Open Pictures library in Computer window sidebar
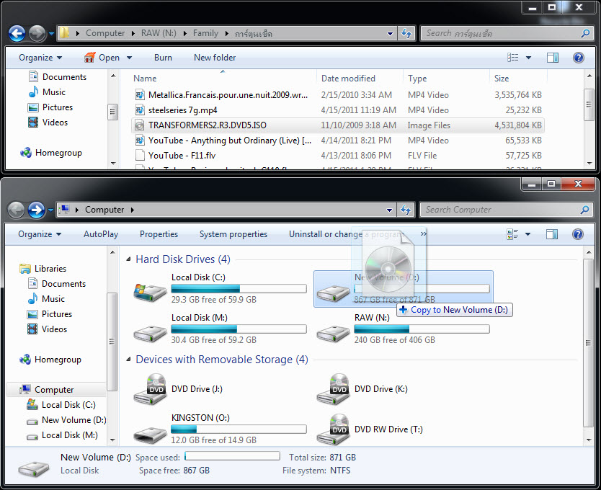 click(50, 314)
